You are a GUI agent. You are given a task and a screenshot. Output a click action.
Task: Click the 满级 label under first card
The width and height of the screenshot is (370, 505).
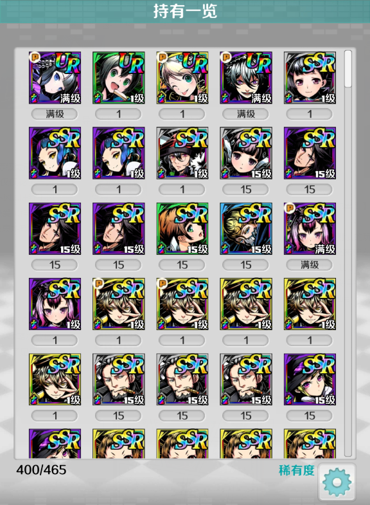click(x=55, y=114)
